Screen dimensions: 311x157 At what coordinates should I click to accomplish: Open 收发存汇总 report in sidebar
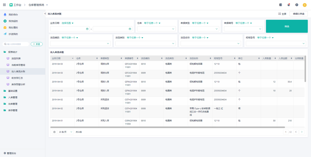[x=17, y=78]
